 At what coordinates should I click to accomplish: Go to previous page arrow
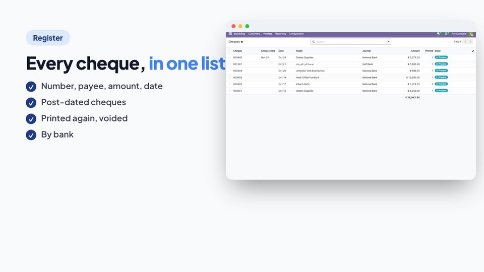point(465,42)
